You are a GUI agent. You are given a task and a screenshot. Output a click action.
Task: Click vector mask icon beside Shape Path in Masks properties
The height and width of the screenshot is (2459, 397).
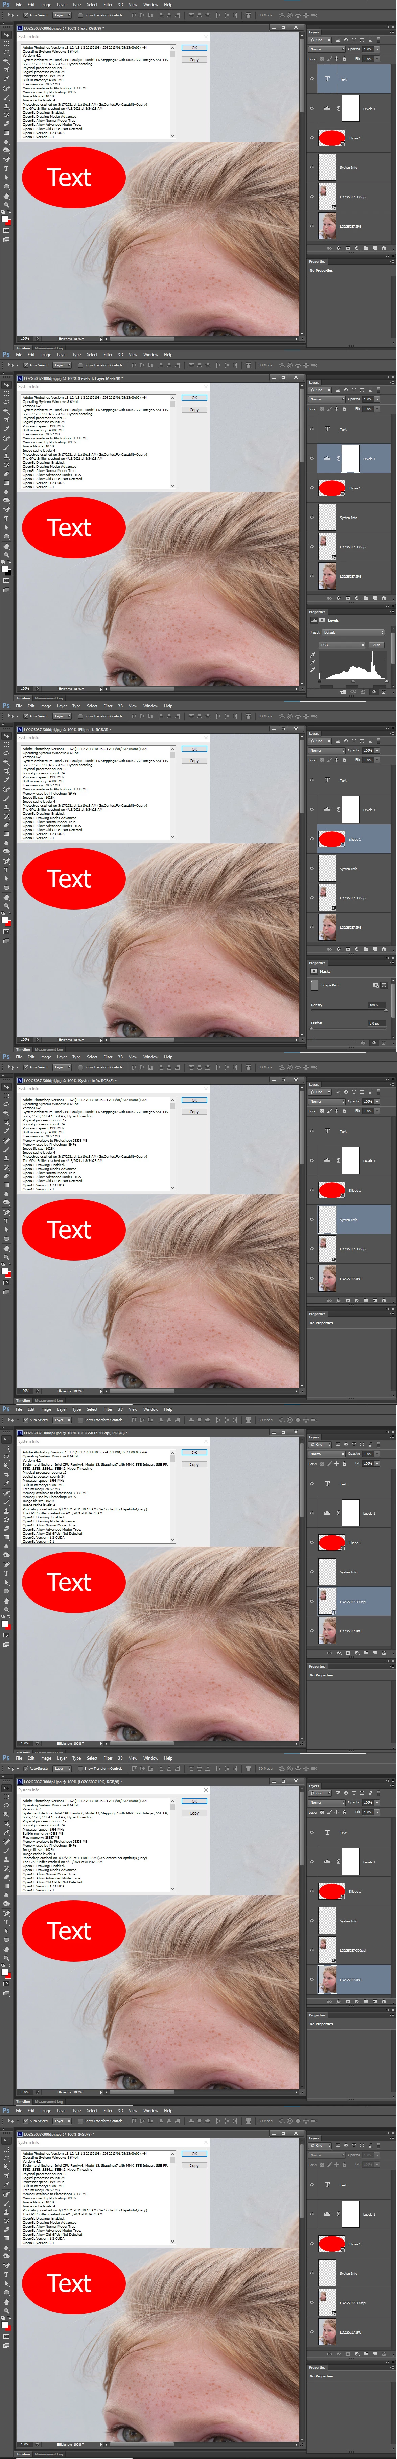[383, 985]
